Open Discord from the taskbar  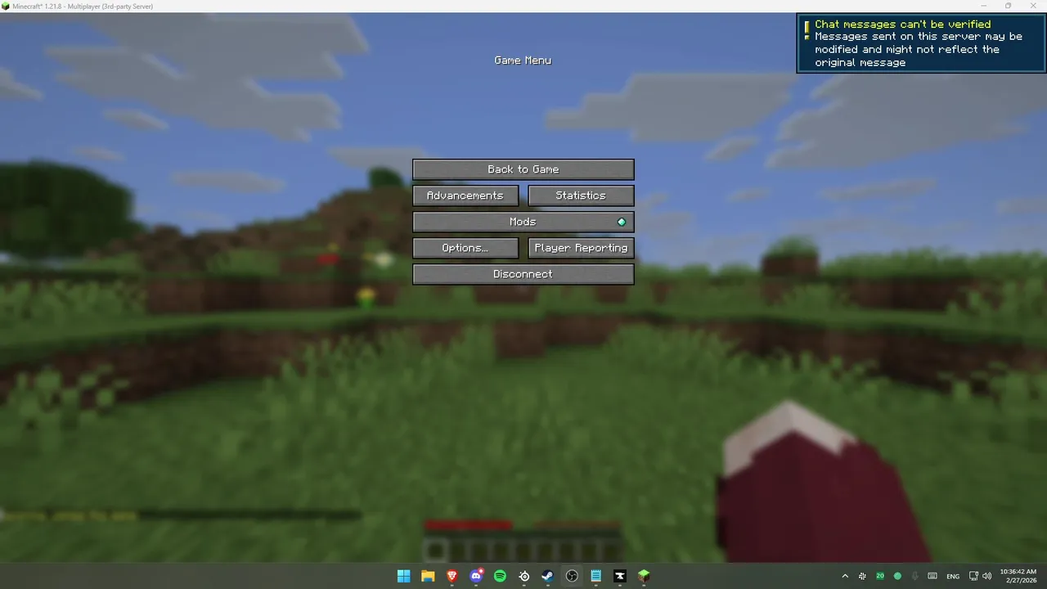pos(476,576)
